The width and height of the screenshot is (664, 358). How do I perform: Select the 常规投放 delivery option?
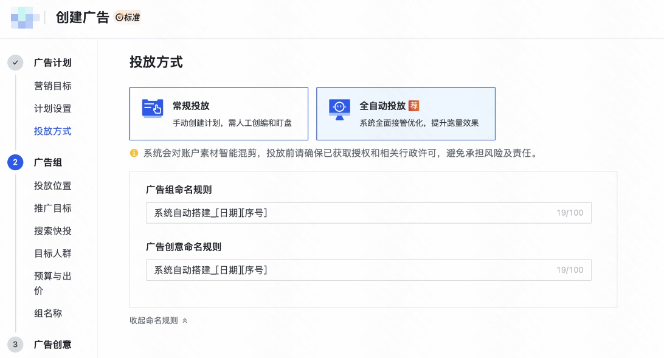coord(219,114)
